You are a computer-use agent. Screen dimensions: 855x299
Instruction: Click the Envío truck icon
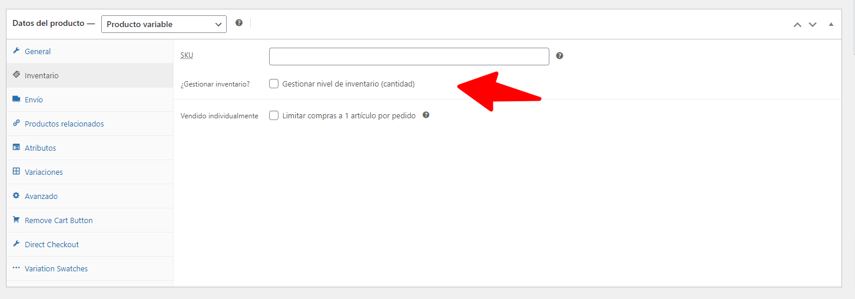click(x=16, y=99)
